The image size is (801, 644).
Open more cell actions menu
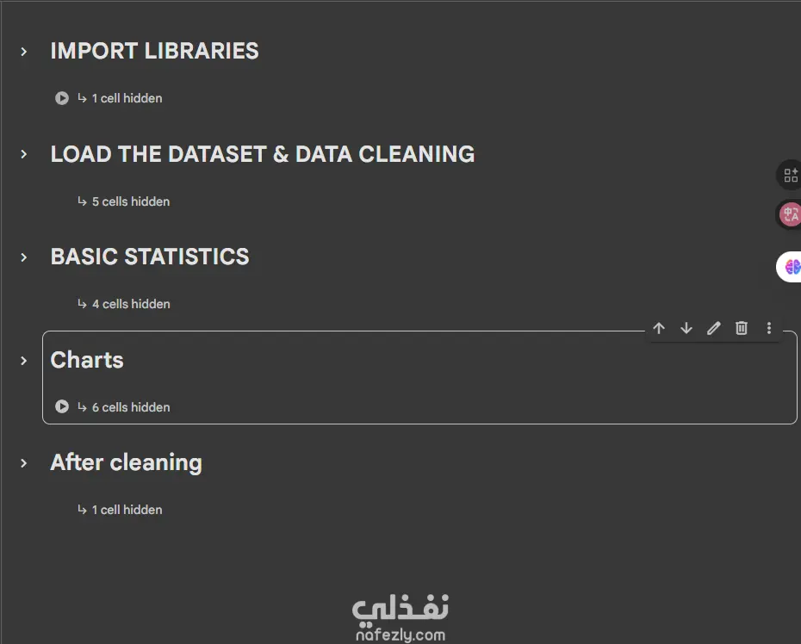click(769, 328)
